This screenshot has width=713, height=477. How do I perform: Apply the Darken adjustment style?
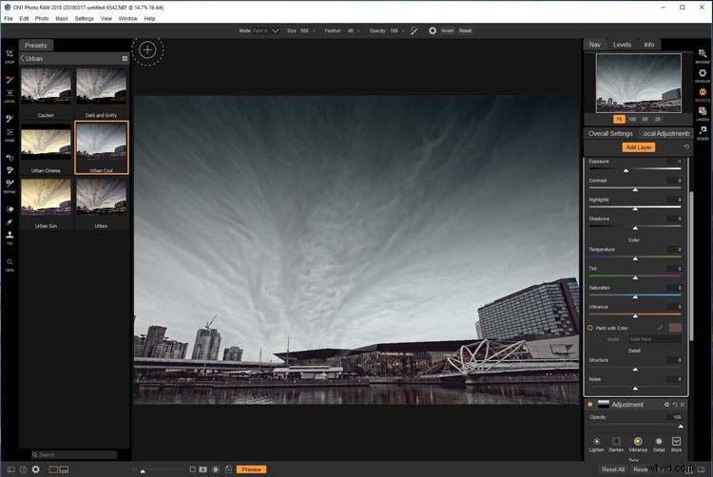(x=616, y=444)
